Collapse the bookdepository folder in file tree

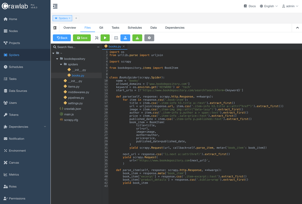[x=57, y=59]
